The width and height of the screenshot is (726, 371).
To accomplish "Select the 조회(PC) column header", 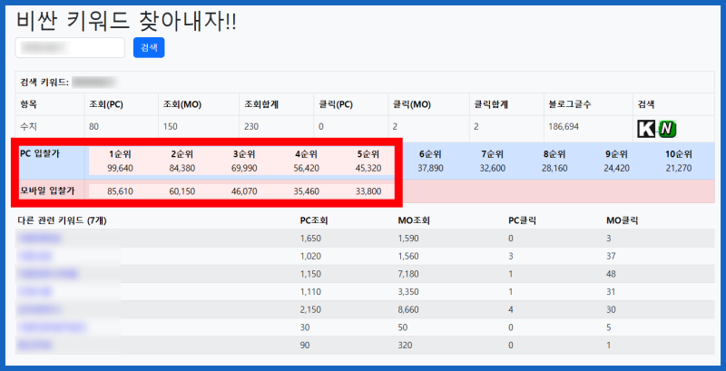I will [106, 104].
